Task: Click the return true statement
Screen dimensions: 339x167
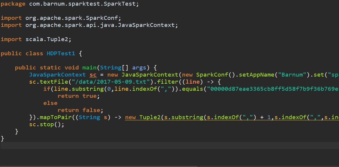Action: click(x=78, y=96)
